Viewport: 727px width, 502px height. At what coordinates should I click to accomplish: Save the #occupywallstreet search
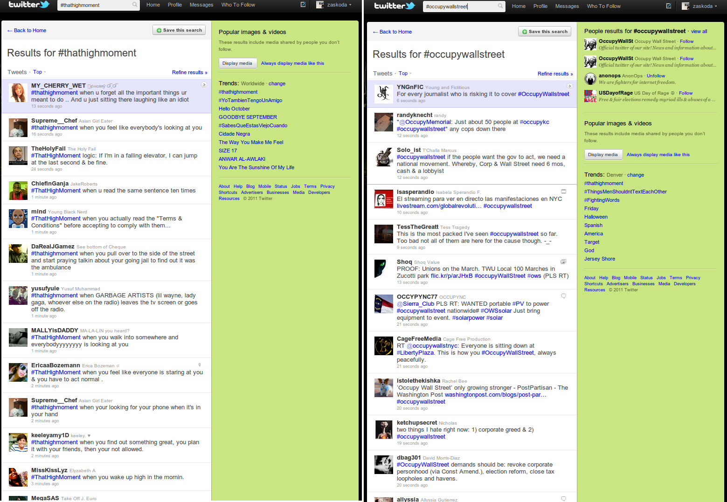[545, 32]
